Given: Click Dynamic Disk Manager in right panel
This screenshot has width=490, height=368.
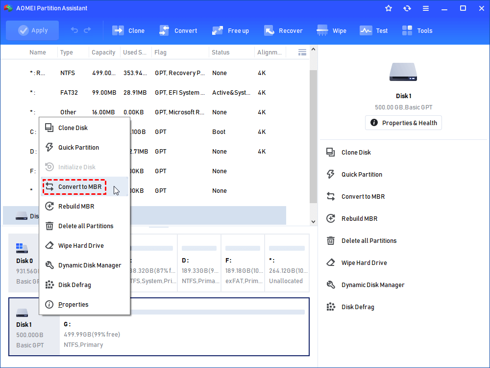Looking at the screenshot, I should click(366, 285).
